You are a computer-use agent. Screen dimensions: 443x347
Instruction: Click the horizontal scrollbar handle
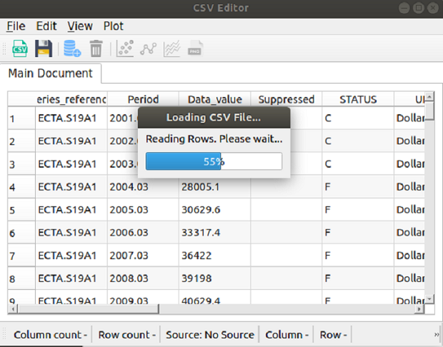(x=88, y=309)
